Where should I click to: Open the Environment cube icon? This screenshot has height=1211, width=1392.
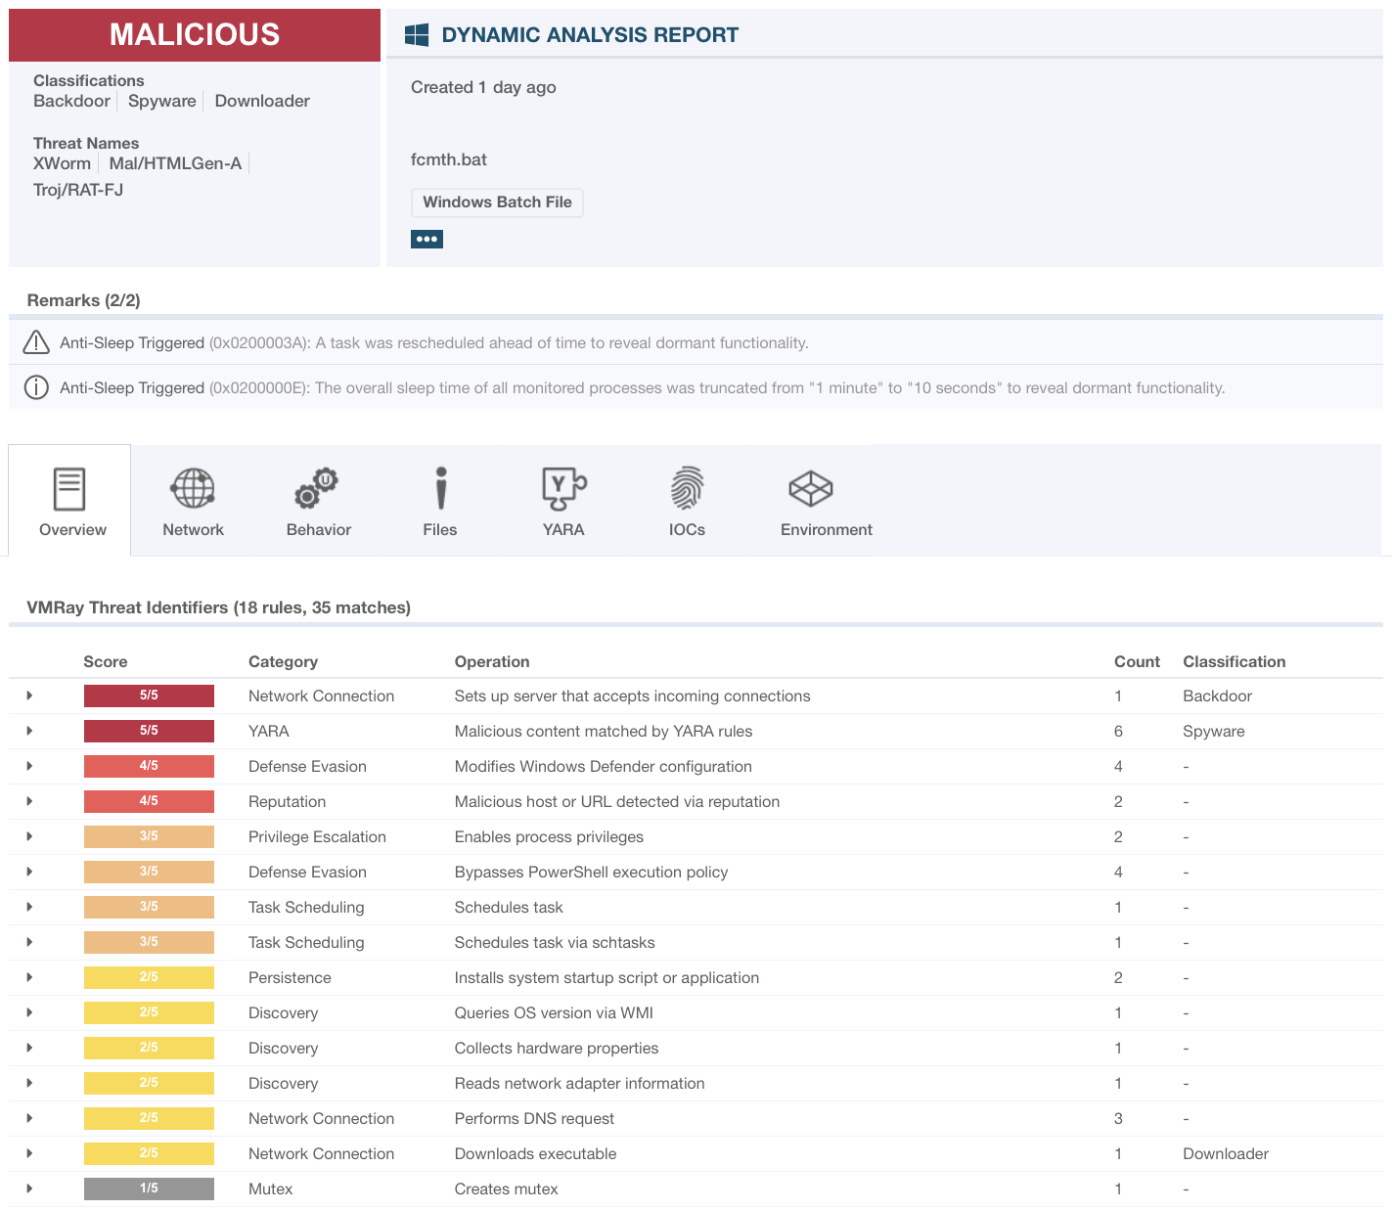810,488
